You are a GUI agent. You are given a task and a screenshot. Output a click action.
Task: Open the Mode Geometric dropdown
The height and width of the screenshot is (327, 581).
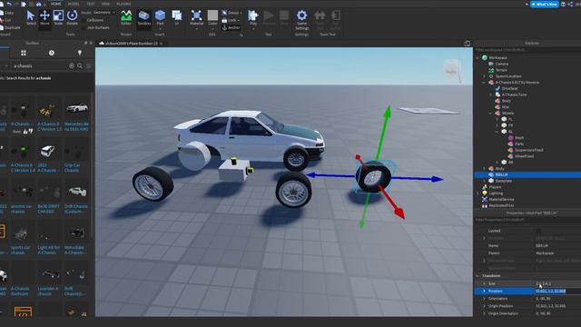tap(103, 12)
